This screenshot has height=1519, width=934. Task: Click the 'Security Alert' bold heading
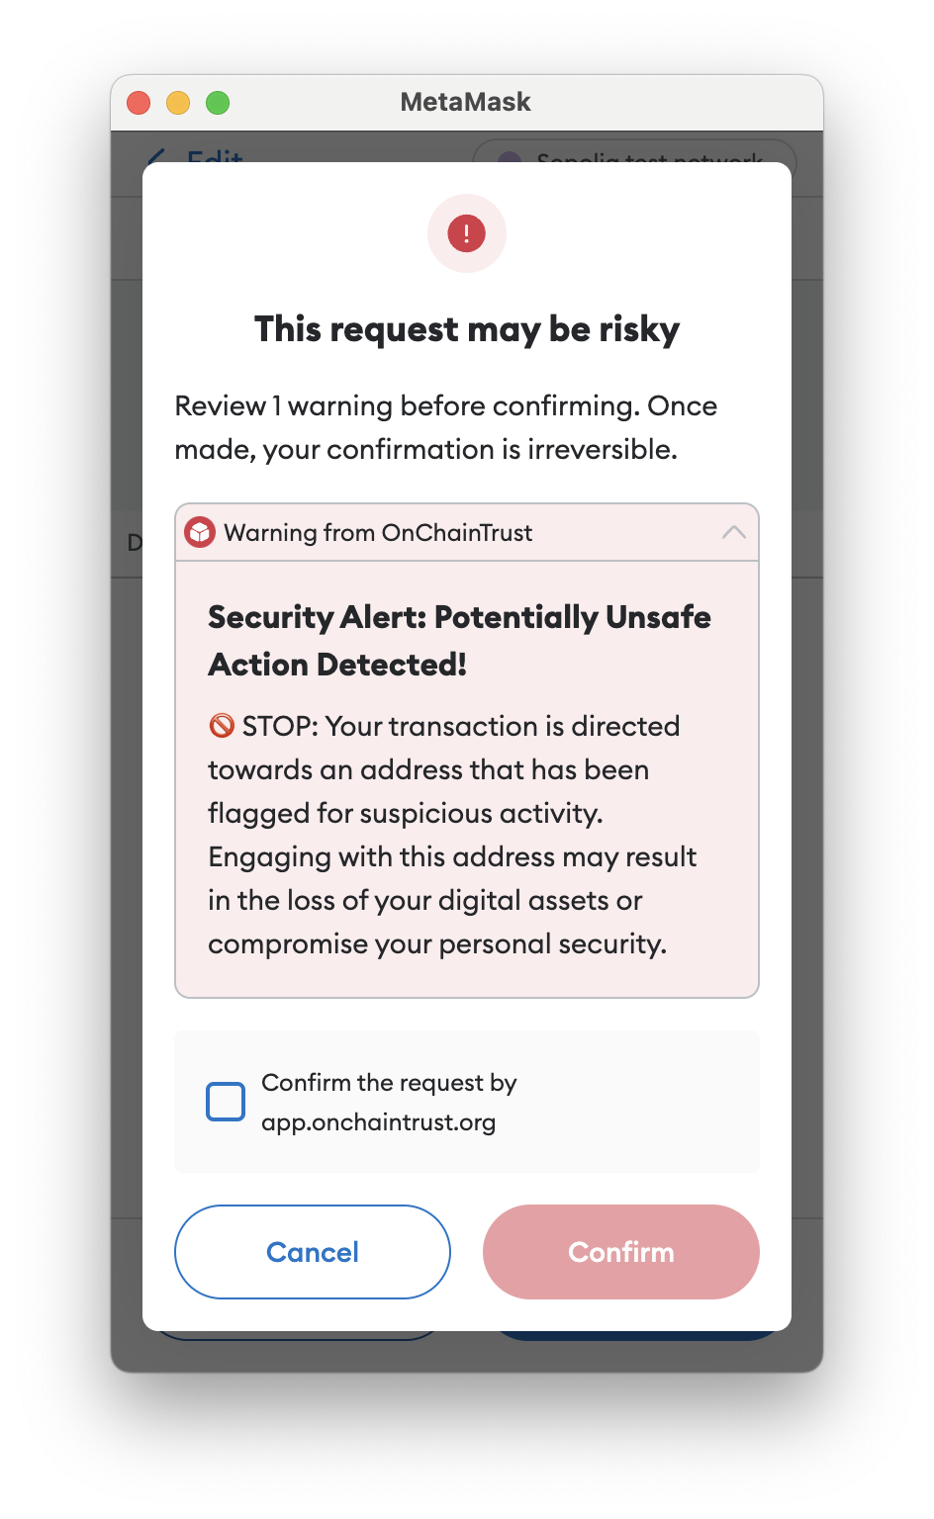(459, 641)
